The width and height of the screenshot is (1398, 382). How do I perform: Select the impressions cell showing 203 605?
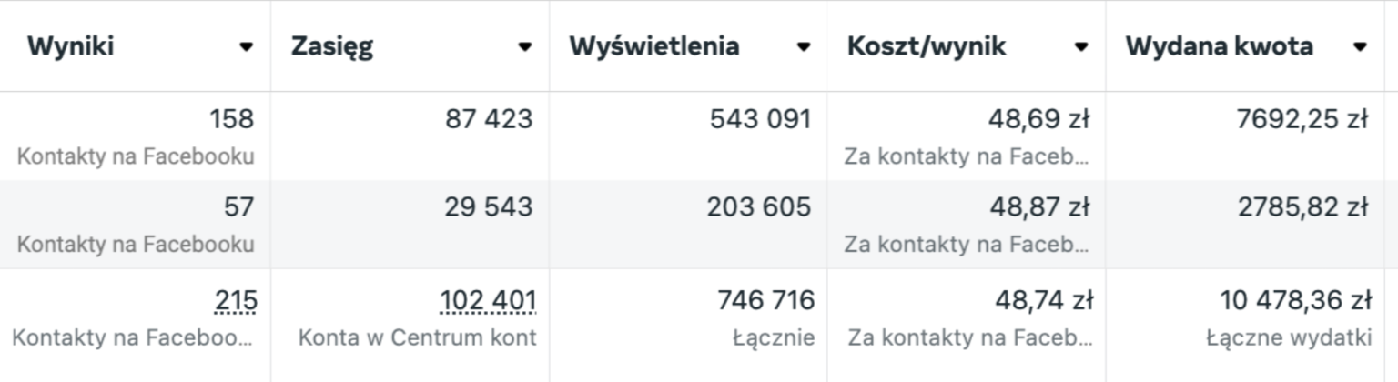758,207
